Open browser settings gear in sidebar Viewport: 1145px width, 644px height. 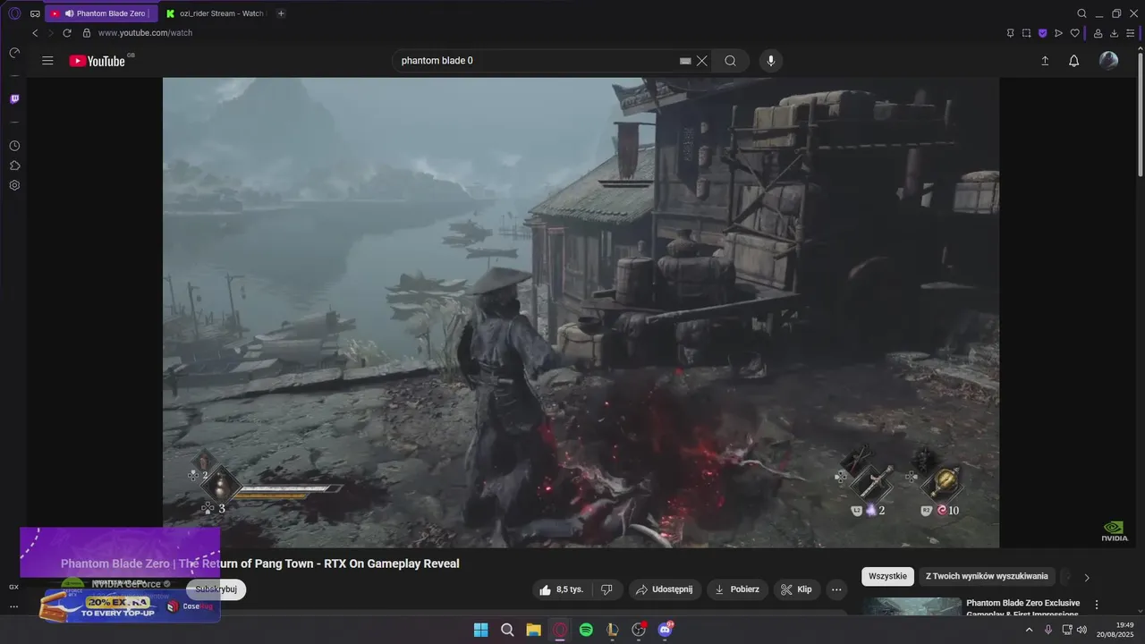click(14, 185)
